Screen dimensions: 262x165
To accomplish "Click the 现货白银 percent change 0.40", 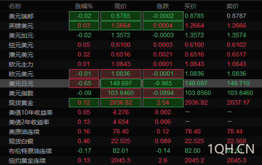I will pos(84,141).
